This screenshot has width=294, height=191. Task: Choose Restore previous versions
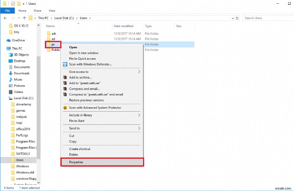[86, 100]
